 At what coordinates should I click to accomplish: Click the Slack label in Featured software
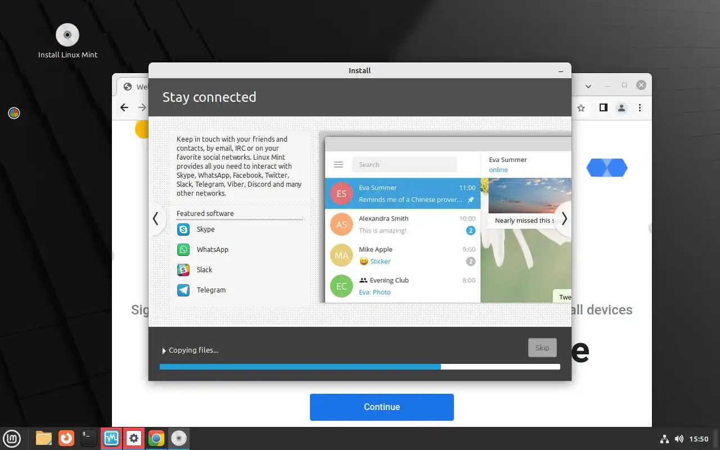tap(204, 270)
